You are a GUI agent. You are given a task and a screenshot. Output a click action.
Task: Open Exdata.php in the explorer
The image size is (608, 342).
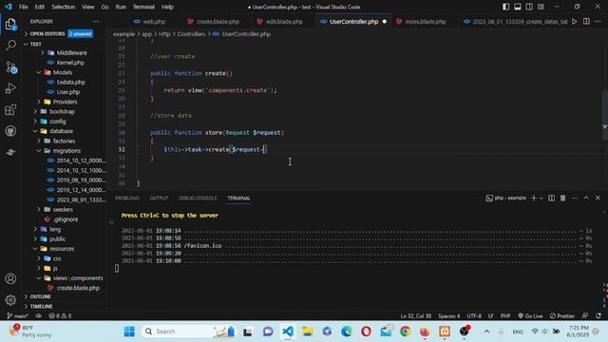70,83
